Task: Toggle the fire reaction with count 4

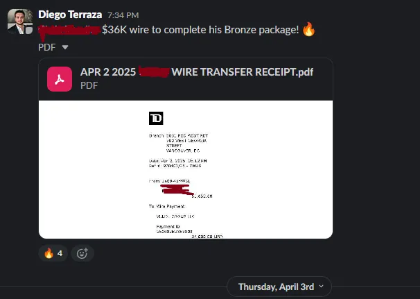Action: tap(53, 253)
